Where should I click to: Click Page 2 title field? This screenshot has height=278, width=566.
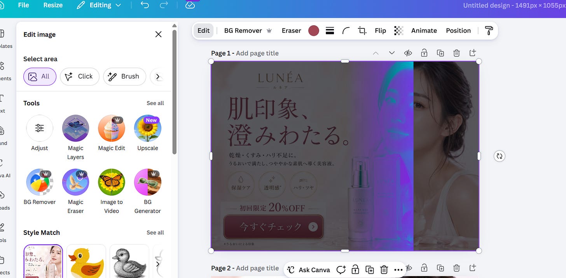coord(257,268)
